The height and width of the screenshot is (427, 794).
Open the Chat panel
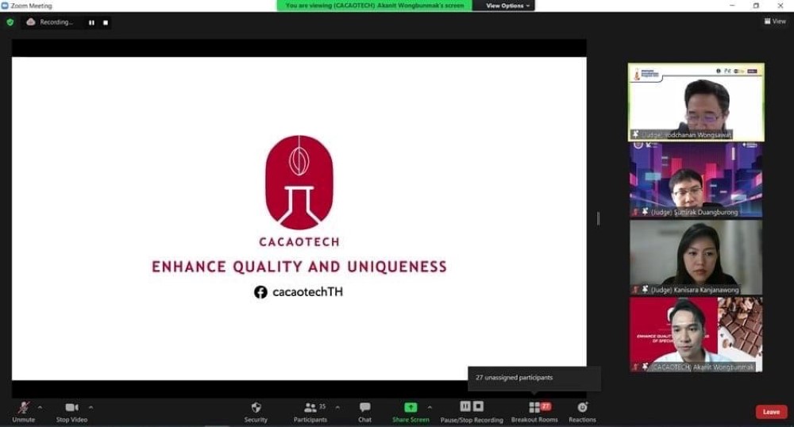[x=364, y=408]
